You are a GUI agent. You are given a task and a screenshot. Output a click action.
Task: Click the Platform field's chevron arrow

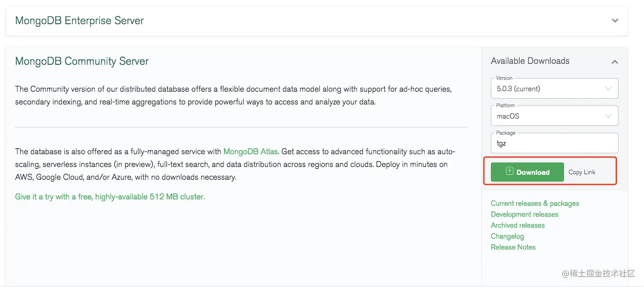click(x=608, y=116)
